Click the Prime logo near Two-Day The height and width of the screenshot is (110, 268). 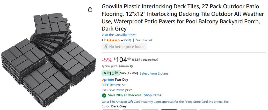[x=108, y=80]
